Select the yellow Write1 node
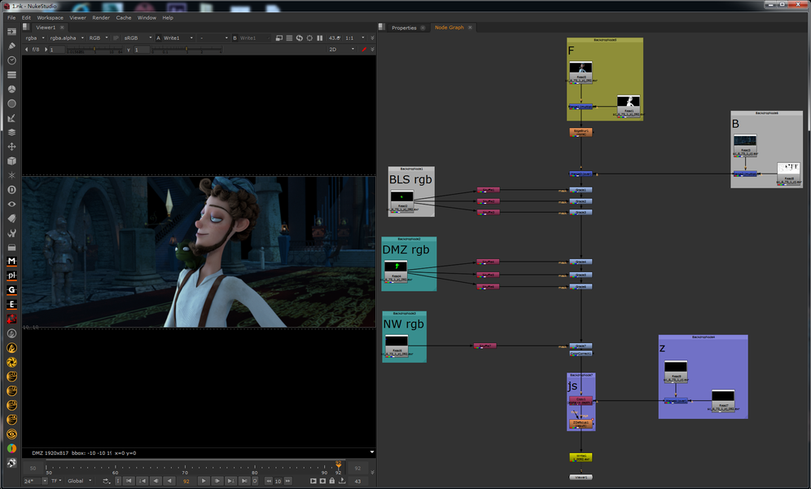811x489 pixels. [581, 457]
